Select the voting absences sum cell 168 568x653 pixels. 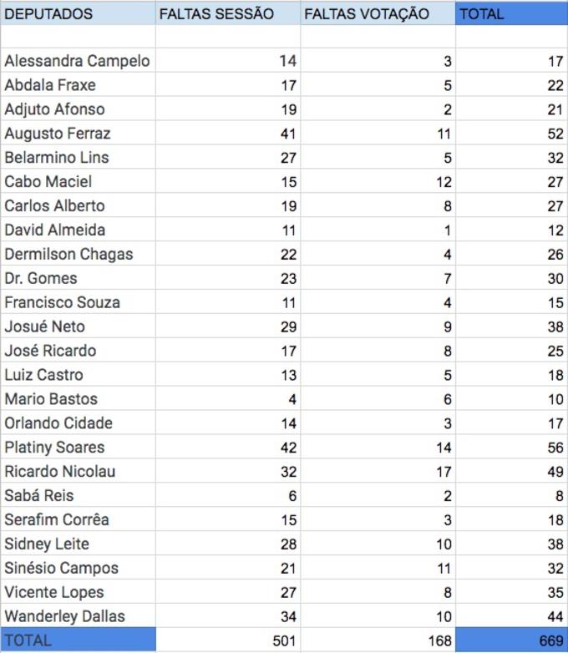(x=378, y=640)
